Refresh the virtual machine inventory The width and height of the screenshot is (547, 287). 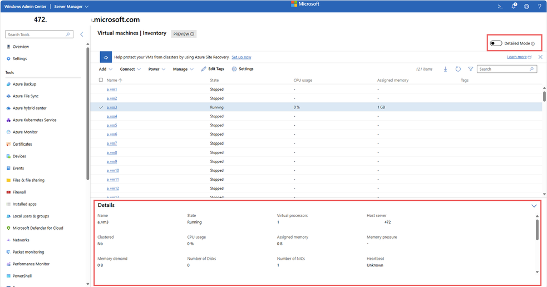point(458,69)
